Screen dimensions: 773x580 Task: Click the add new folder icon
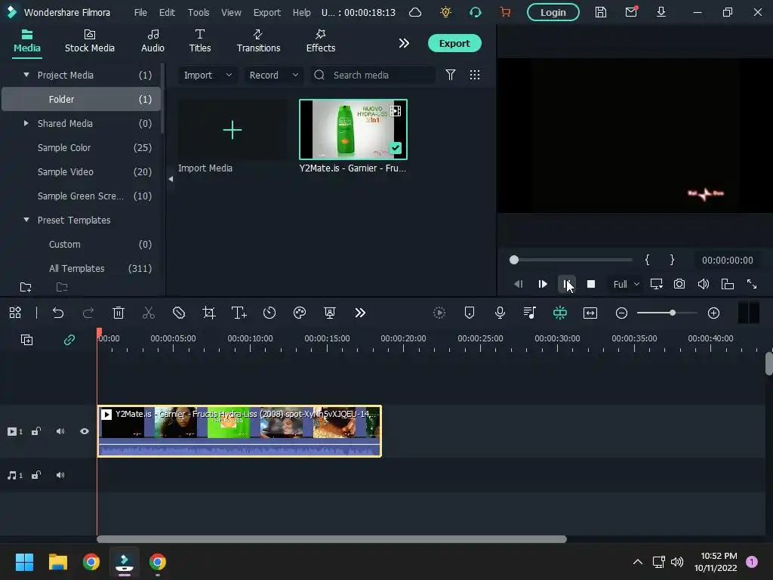pyautogui.click(x=26, y=287)
